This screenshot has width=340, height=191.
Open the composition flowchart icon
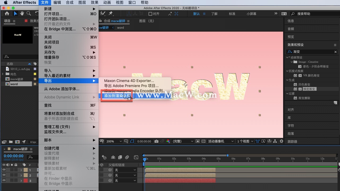pyautogui.click(x=275, y=141)
